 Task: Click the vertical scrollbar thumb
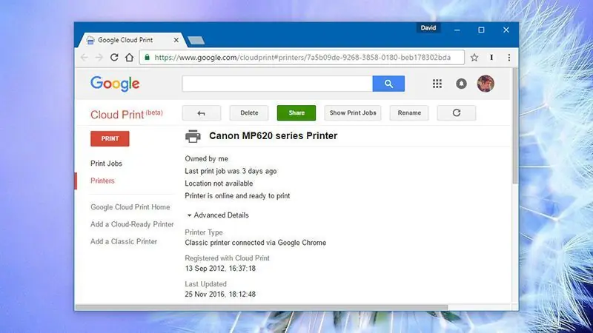514,127
